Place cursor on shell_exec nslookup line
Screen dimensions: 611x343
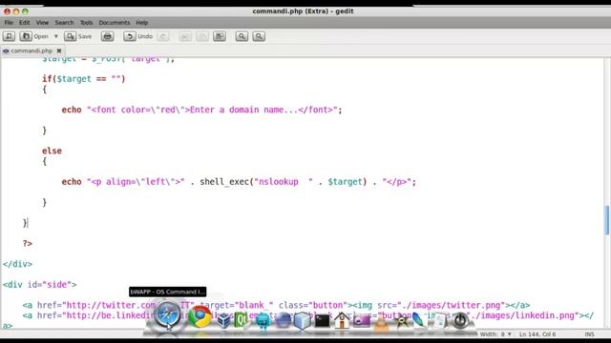(239, 182)
